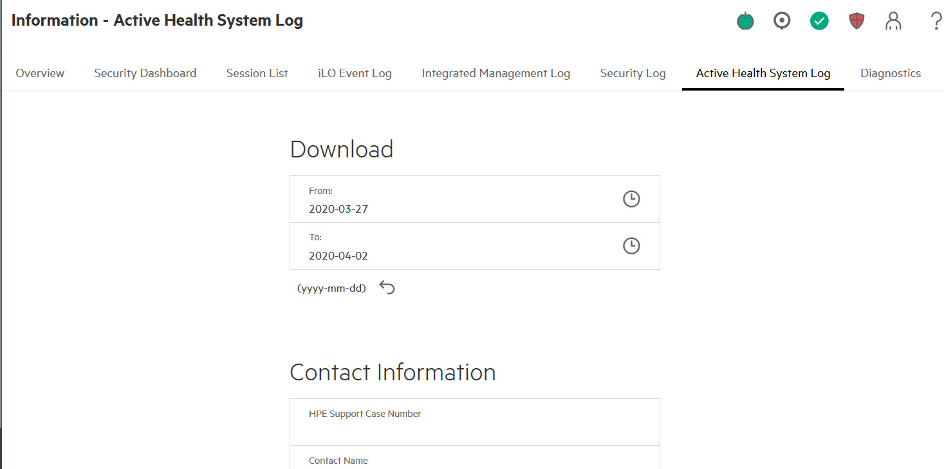The width and height of the screenshot is (944, 469).
Task: Open the To date clock picker
Action: coord(631,246)
